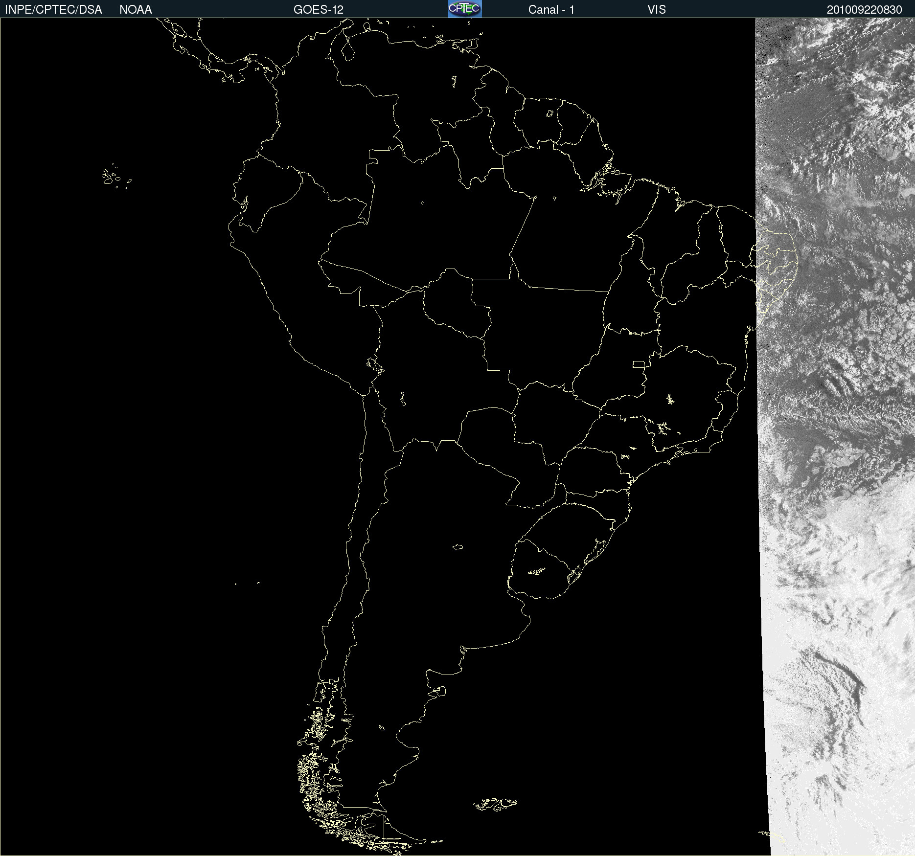Click the VIS channel label

[x=657, y=10]
